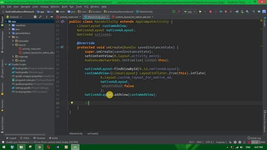Click the Sync Project with Gradle Files icon
The height and width of the screenshot is (150, 267).
coord(237,12)
